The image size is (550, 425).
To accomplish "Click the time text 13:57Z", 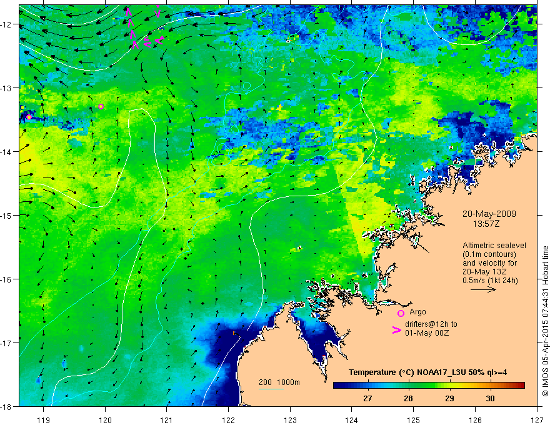I will tap(486, 224).
